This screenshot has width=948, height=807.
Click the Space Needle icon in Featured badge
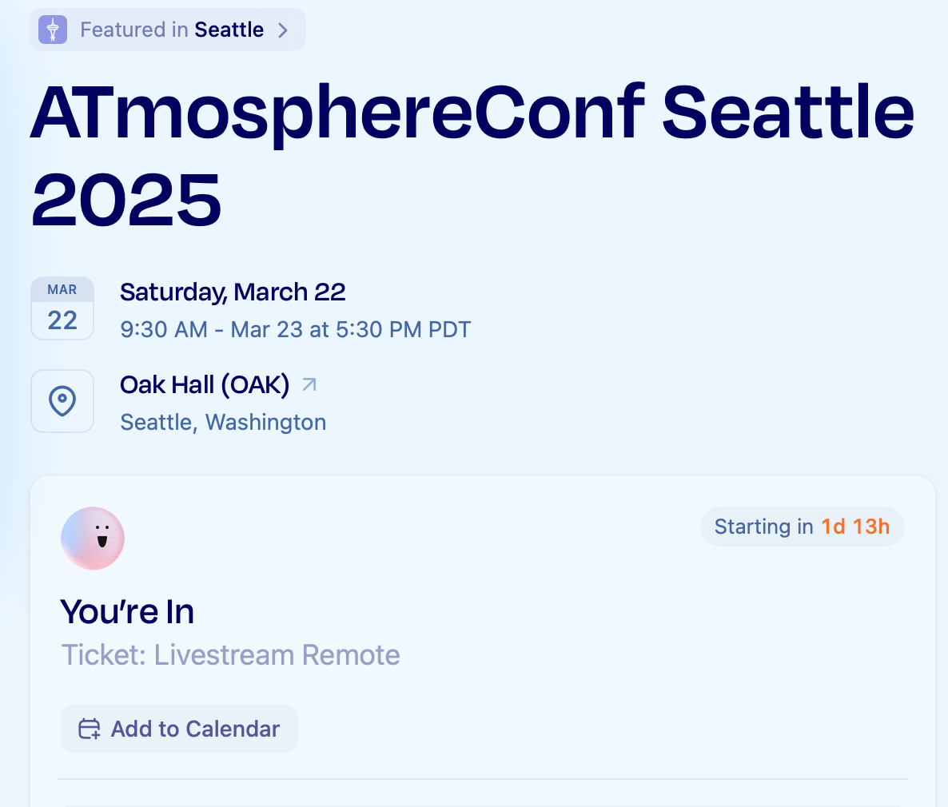pyautogui.click(x=53, y=30)
